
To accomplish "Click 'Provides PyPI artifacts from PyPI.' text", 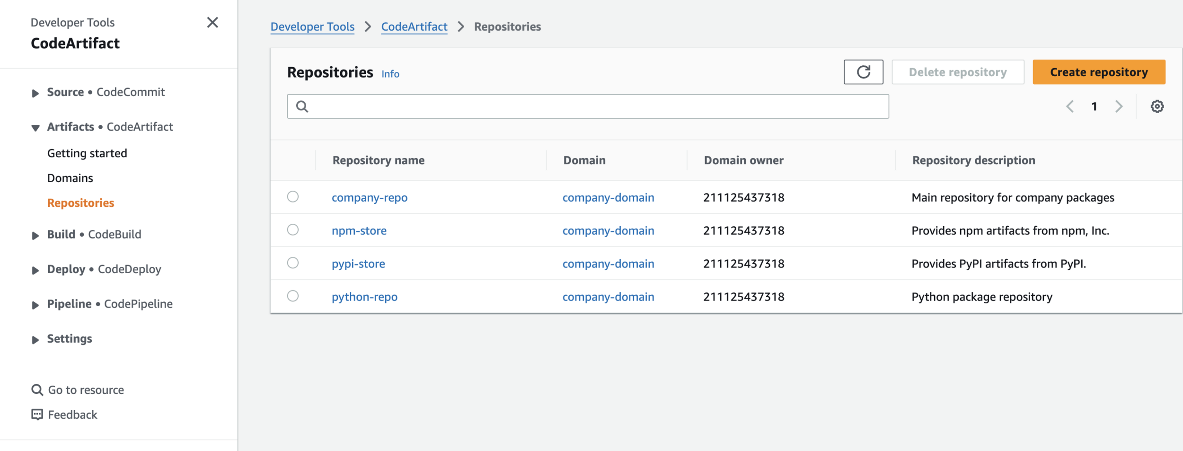I will click(998, 264).
